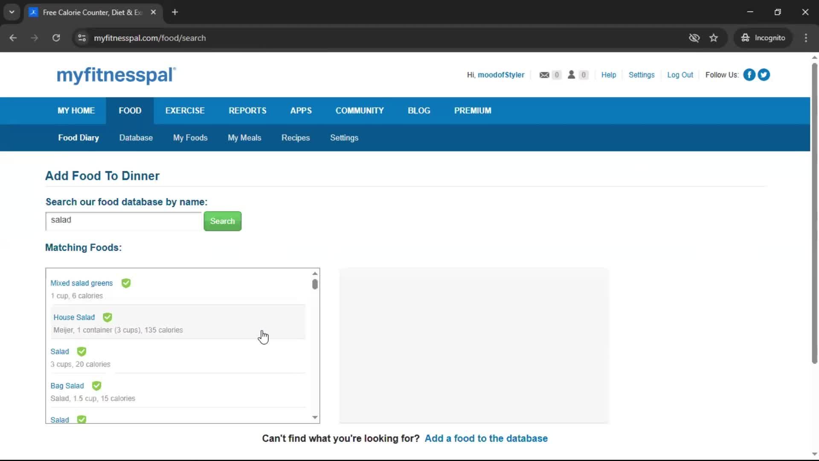Click the Incognito profile indicator
Image resolution: width=819 pixels, height=461 pixels.
coord(763,38)
